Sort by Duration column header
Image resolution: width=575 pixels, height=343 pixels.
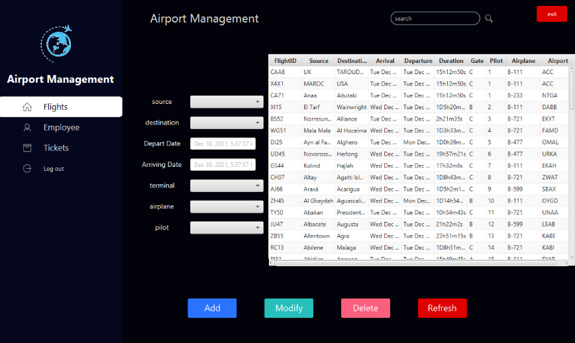pos(451,61)
